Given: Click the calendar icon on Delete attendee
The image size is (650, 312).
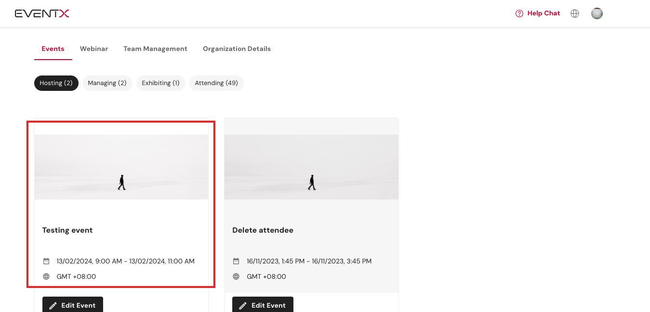Looking at the screenshot, I should click(x=236, y=261).
